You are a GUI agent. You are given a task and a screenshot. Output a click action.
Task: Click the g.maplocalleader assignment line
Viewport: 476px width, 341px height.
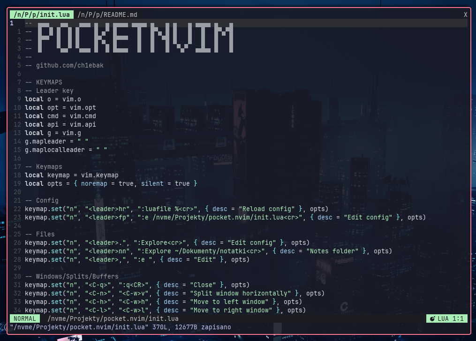coord(66,150)
